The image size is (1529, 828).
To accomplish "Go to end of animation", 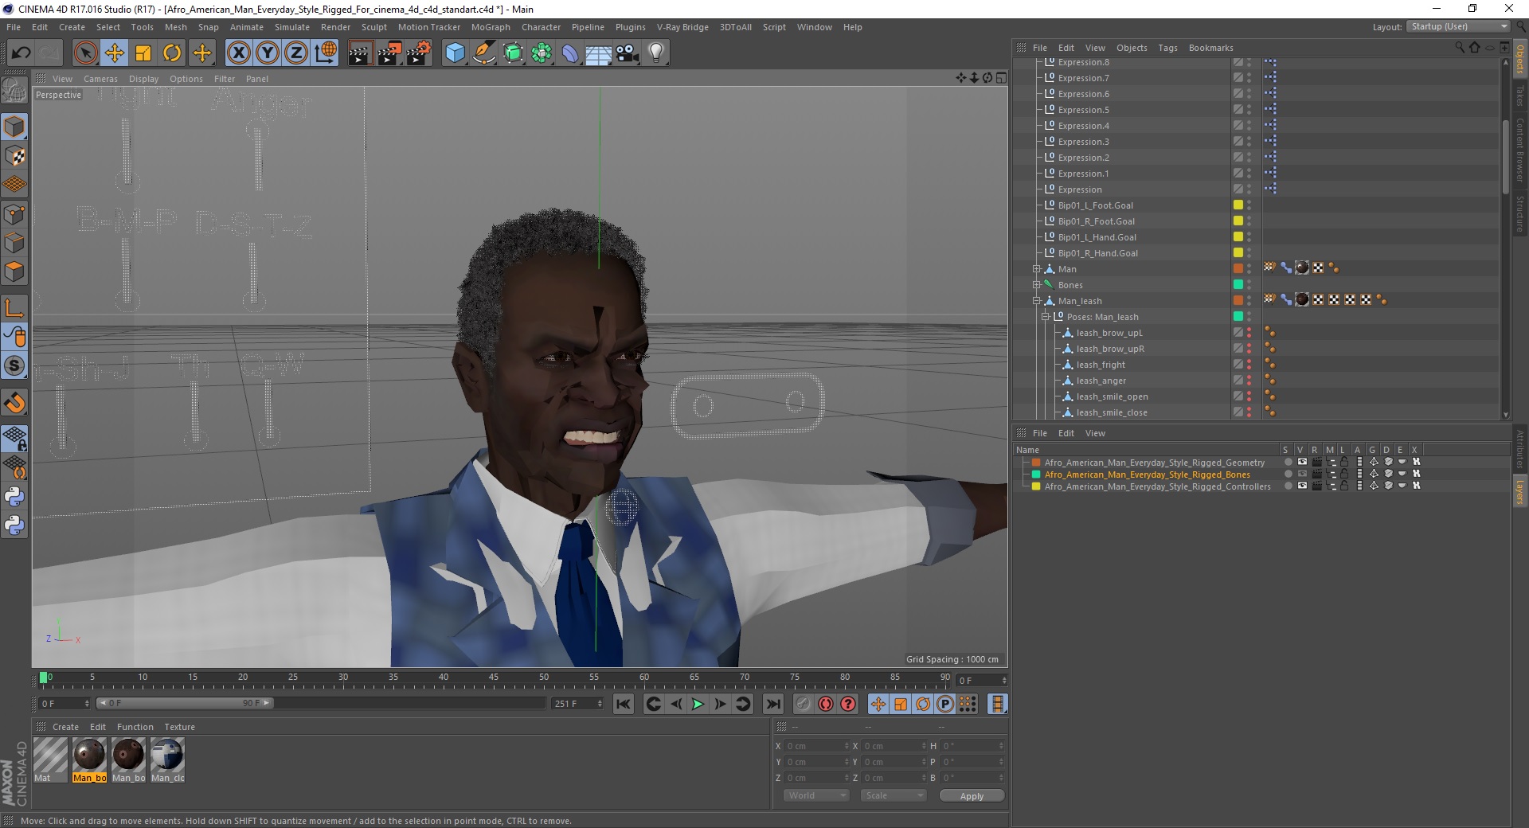I will click(772, 704).
